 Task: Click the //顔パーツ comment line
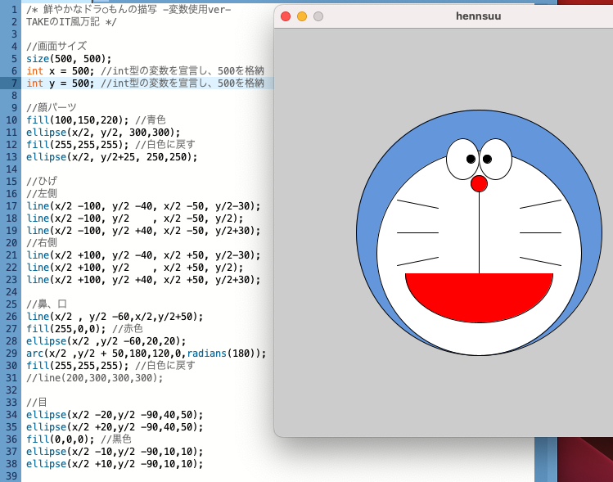pyautogui.click(x=52, y=108)
